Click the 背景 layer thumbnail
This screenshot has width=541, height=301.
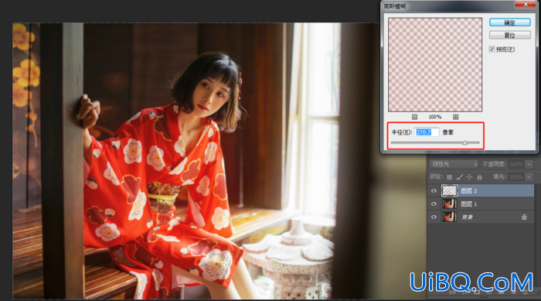pyautogui.click(x=450, y=217)
